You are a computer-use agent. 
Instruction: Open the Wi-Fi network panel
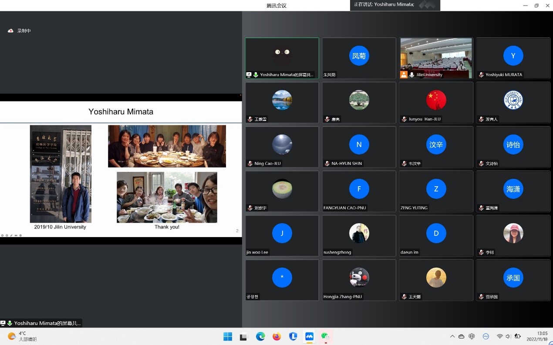tap(499, 336)
